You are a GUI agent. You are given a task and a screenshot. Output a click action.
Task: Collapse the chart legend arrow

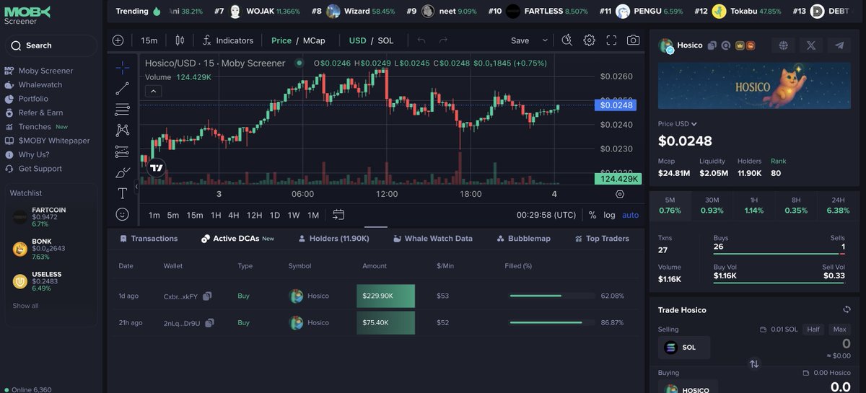tap(154, 91)
